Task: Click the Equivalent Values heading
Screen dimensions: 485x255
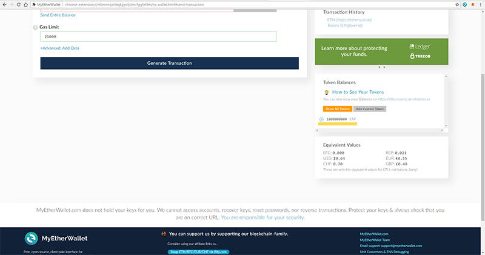Action: pyautogui.click(x=342, y=145)
